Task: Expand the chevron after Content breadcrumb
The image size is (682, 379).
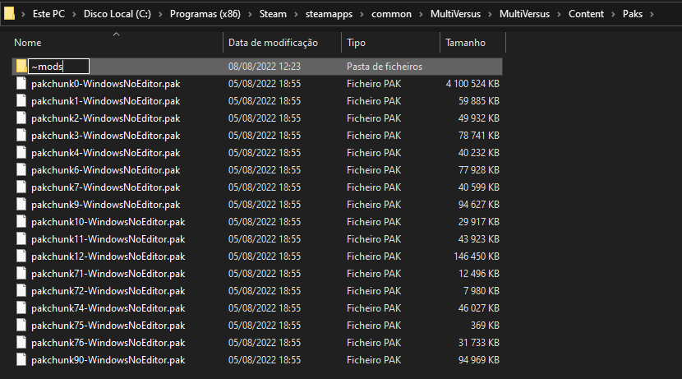Action: click(x=613, y=14)
